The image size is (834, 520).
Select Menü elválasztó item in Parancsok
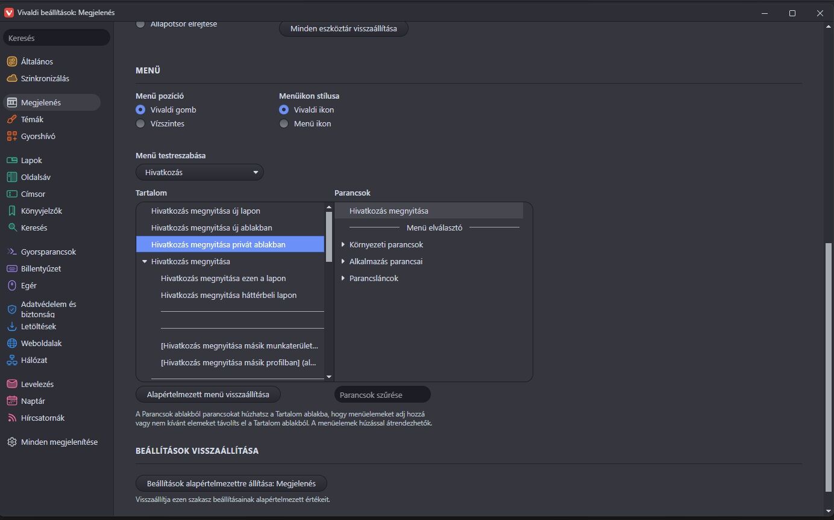434,227
